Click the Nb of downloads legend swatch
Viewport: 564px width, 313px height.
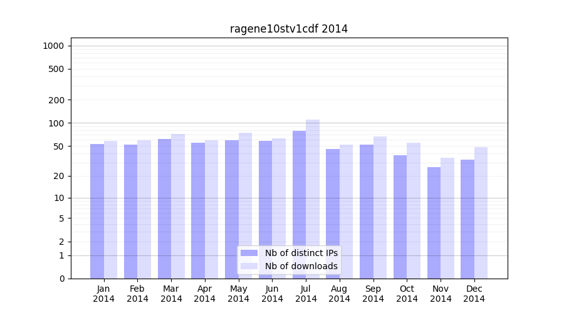[x=249, y=266]
